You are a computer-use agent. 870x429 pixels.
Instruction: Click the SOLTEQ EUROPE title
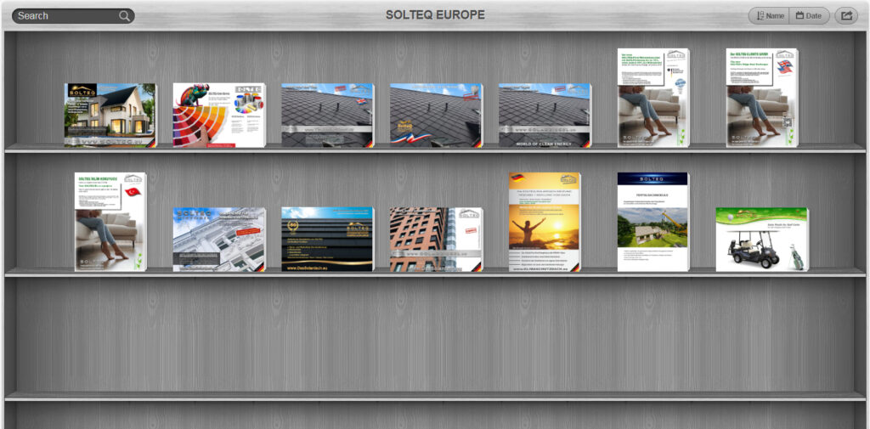[x=435, y=14]
